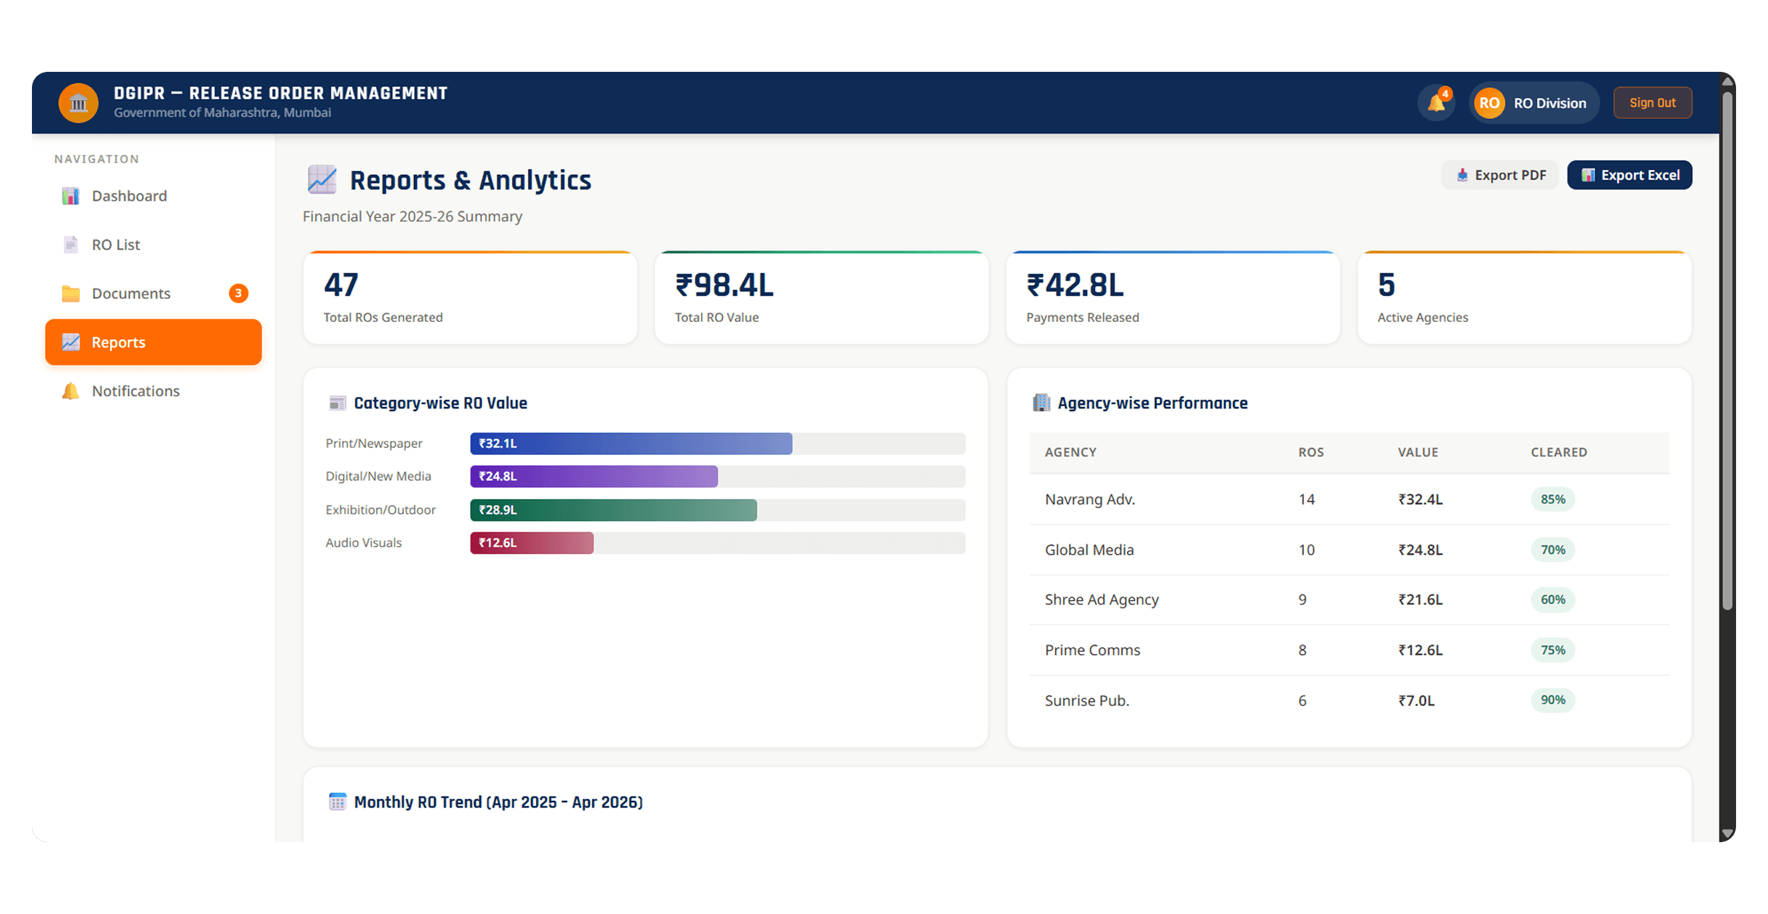Sign out of the application
Image resolution: width=1768 pixels, height=914 pixels.
(1652, 103)
